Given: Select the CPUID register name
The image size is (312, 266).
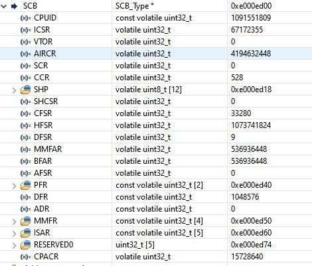Looking at the screenshot, I should click(x=45, y=18).
